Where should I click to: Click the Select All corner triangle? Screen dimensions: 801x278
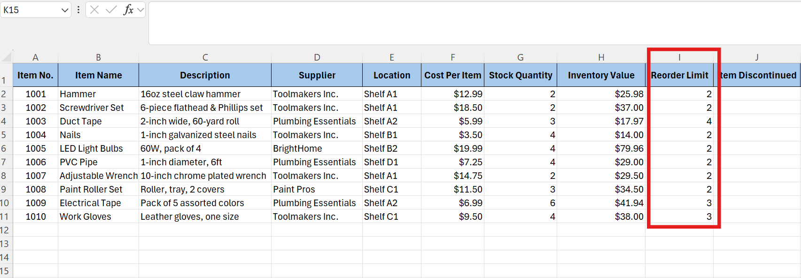coord(7,57)
